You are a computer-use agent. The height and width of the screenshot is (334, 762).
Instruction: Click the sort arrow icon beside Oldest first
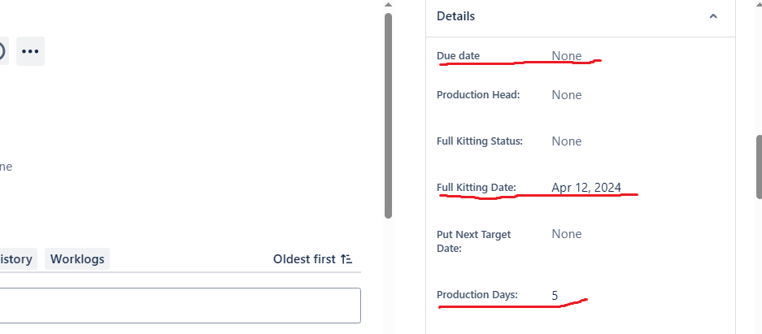coord(346,259)
